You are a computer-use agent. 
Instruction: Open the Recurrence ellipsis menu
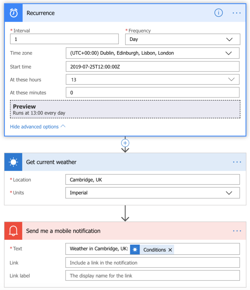point(236,13)
